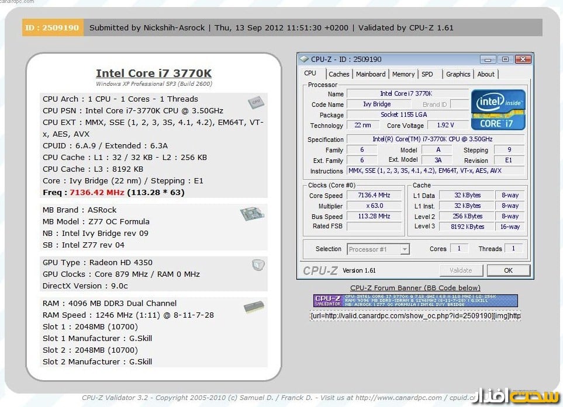
Task: Click the orange ID 2509190 badge
Action: click(x=52, y=27)
